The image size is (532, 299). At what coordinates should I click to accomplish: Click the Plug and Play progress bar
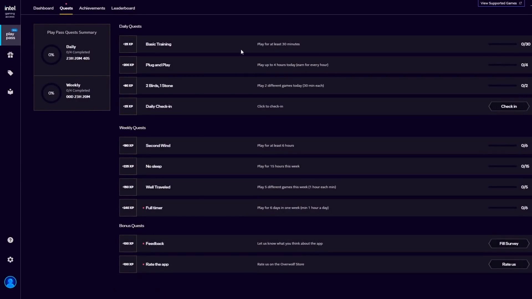pos(502,65)
